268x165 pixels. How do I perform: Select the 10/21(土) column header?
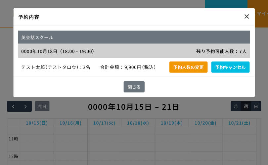pos(239,123)
